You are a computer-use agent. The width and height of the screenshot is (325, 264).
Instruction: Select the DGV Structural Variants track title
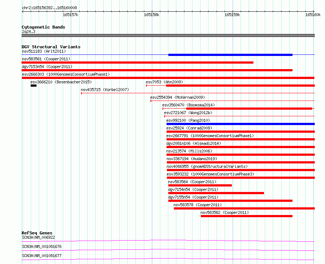click(x=51, y=47)
